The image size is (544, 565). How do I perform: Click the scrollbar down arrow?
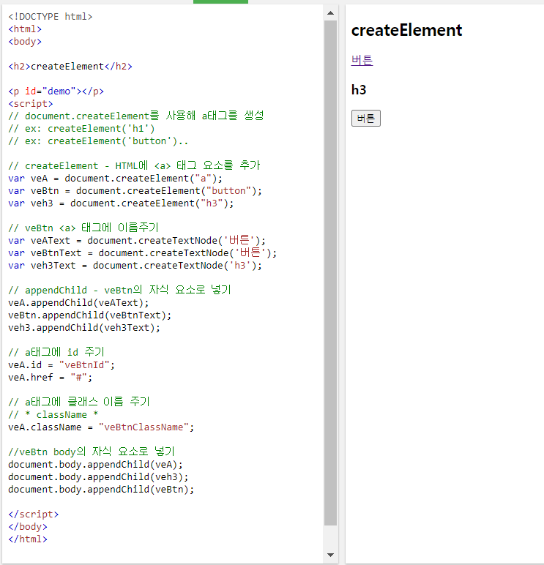[x=330, y=555]
